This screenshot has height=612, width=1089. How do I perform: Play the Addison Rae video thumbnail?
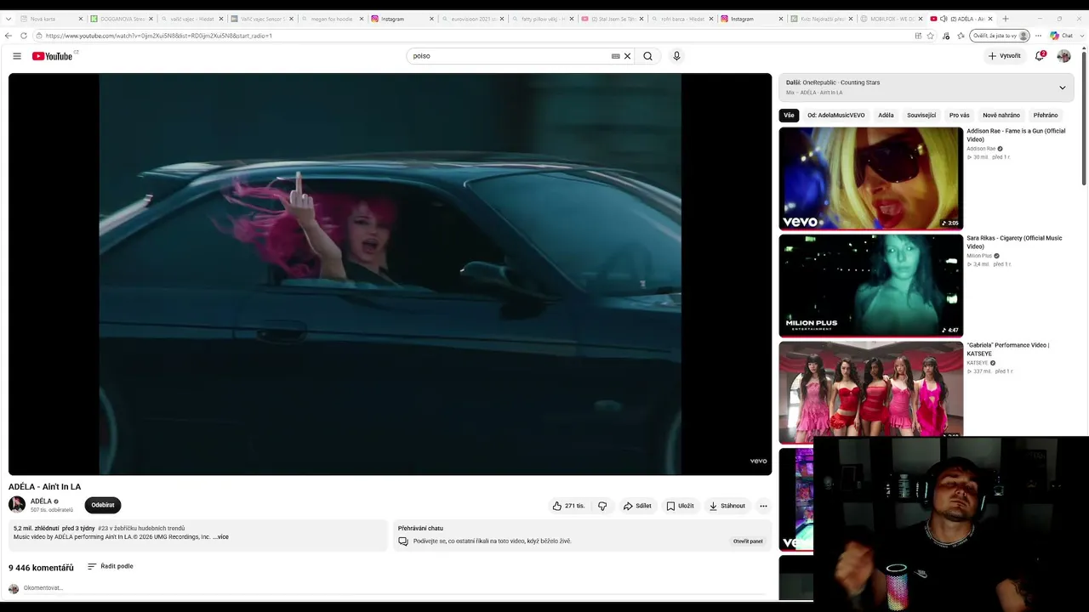click(x=870, y=178)
